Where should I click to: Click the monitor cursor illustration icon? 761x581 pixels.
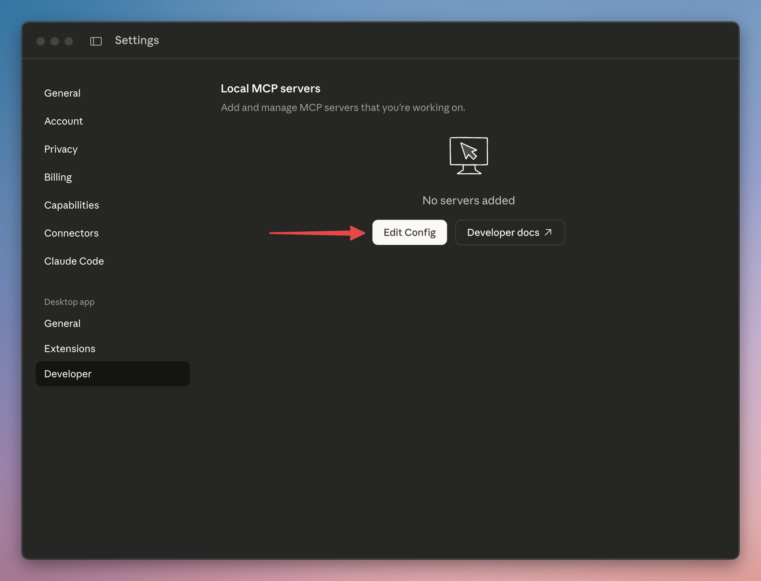[x=468, y=156]
